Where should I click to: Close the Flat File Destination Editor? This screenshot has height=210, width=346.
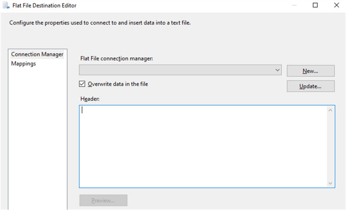pos(336,5)
